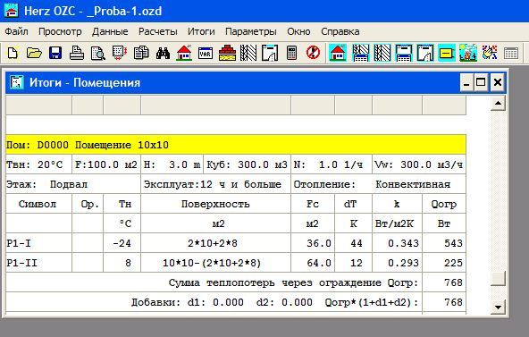
Task: Click the gray table grid icon
Action: click(x=511, y=53)
